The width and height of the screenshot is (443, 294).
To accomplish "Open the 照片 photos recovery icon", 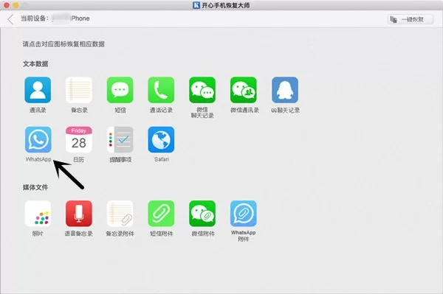I will 38,214.
